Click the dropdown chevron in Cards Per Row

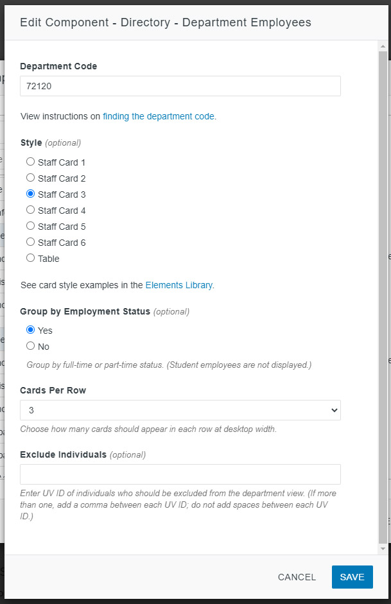[x=333, y=410]
